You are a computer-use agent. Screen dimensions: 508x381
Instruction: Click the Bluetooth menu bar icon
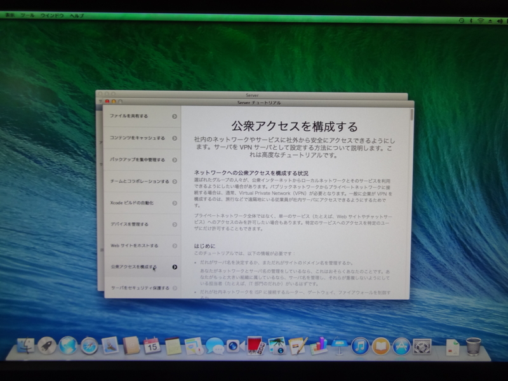tap(471, 21)
